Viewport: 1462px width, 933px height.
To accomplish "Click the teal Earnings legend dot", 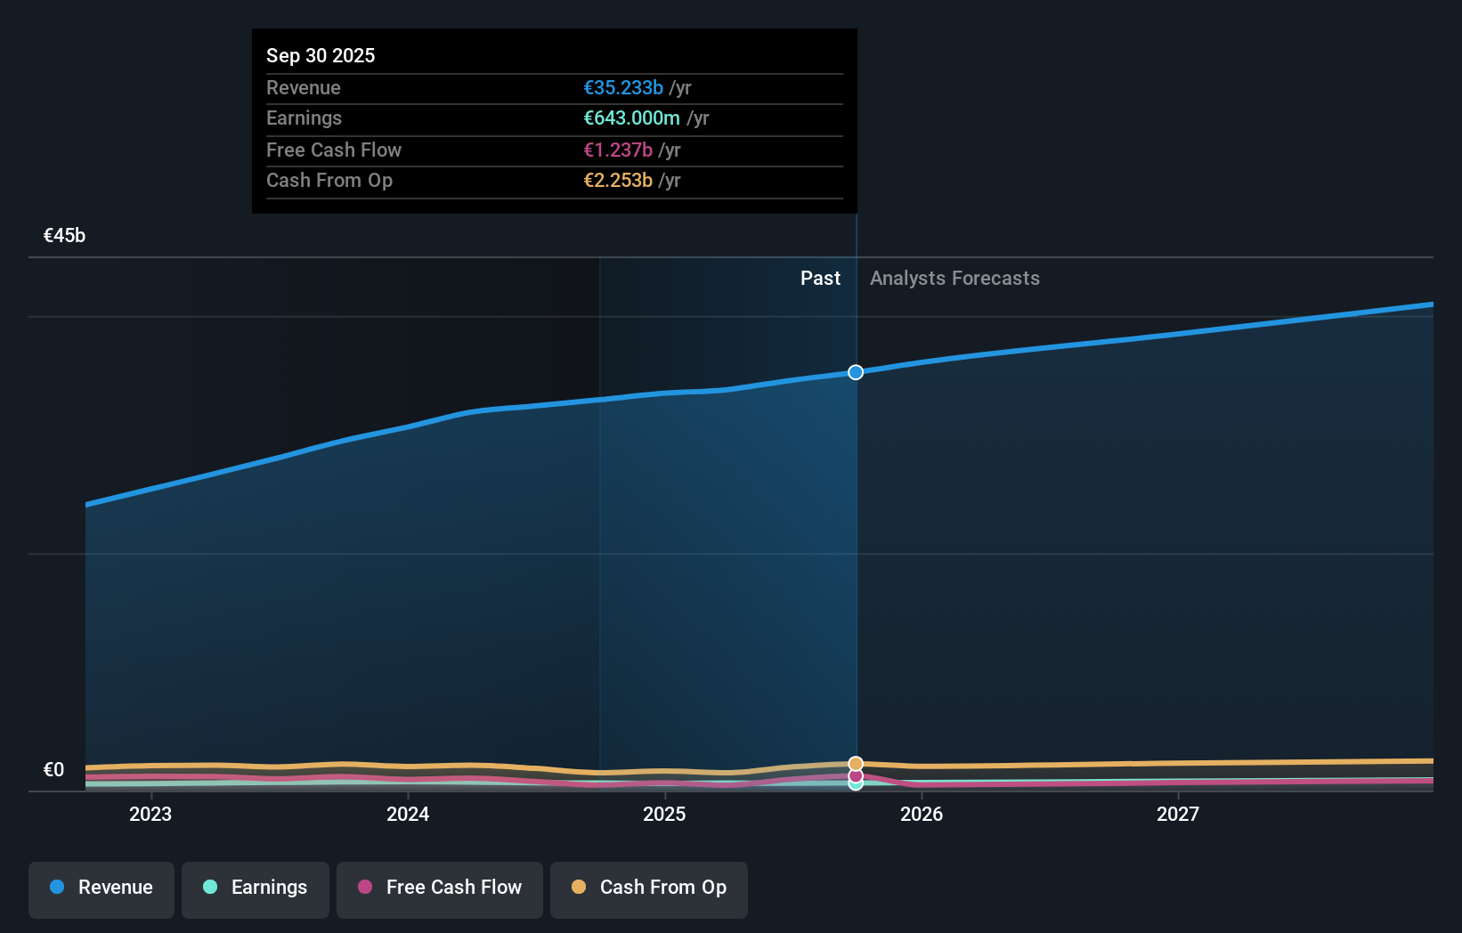I will 209,888.
